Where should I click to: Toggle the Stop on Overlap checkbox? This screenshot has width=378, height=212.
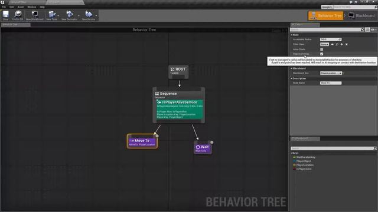click(x=321, y=54)
